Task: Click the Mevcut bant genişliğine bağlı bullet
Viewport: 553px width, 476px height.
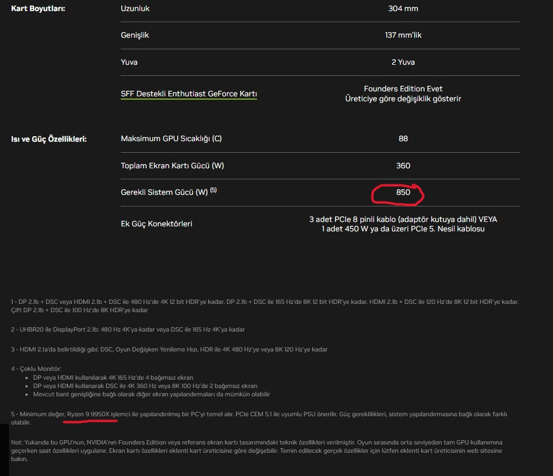Action: pos(152,394)
